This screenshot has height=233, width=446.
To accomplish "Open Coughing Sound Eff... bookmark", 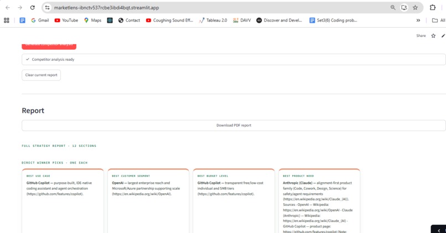I will tap(169, 20).
